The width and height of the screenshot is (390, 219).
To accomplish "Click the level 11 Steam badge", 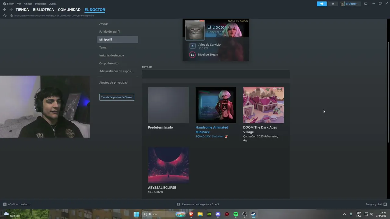I will [192, 55].
